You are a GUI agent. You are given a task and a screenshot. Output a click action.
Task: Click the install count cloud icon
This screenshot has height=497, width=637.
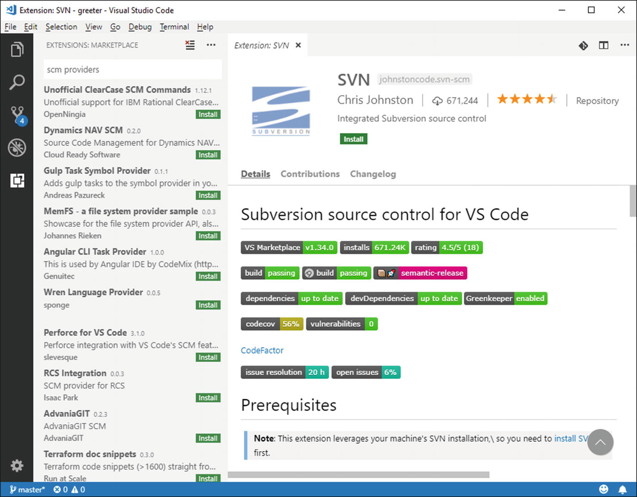click(437, 101)
